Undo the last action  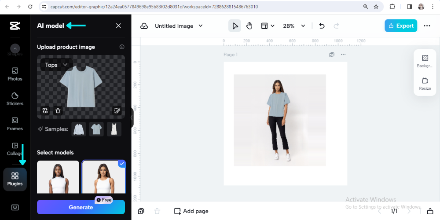(x=322, y=26)
